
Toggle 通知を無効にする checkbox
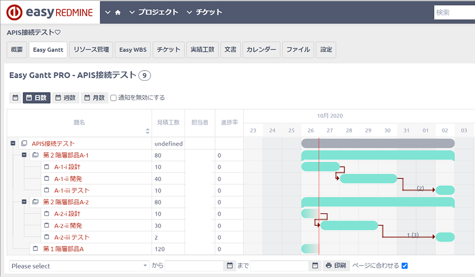(x=113, y=98)
